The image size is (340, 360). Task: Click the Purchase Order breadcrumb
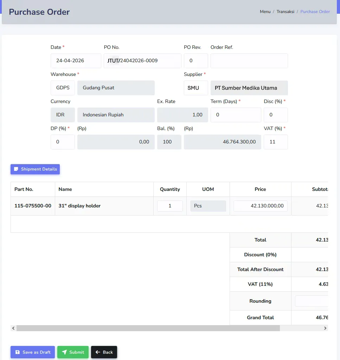point(315,12)
